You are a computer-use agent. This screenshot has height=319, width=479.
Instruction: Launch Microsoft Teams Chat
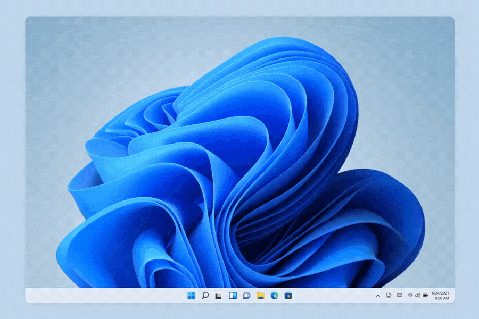(246, 297)
